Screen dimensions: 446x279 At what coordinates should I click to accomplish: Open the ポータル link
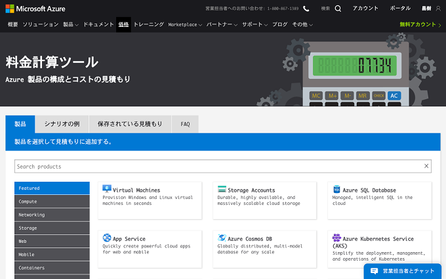pos(400,9)
